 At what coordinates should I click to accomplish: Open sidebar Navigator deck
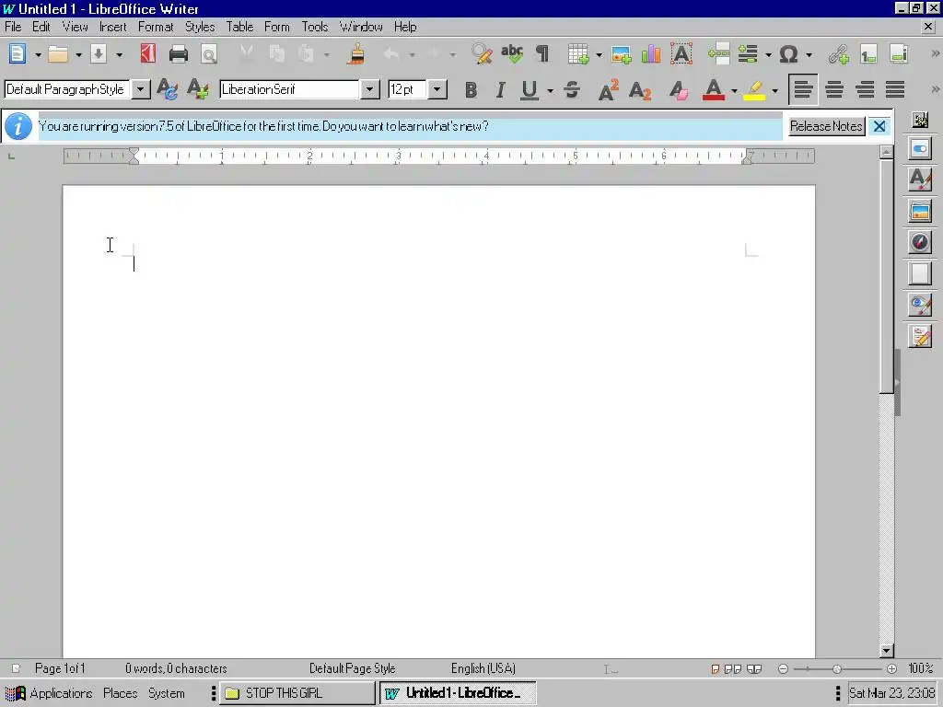920,242
